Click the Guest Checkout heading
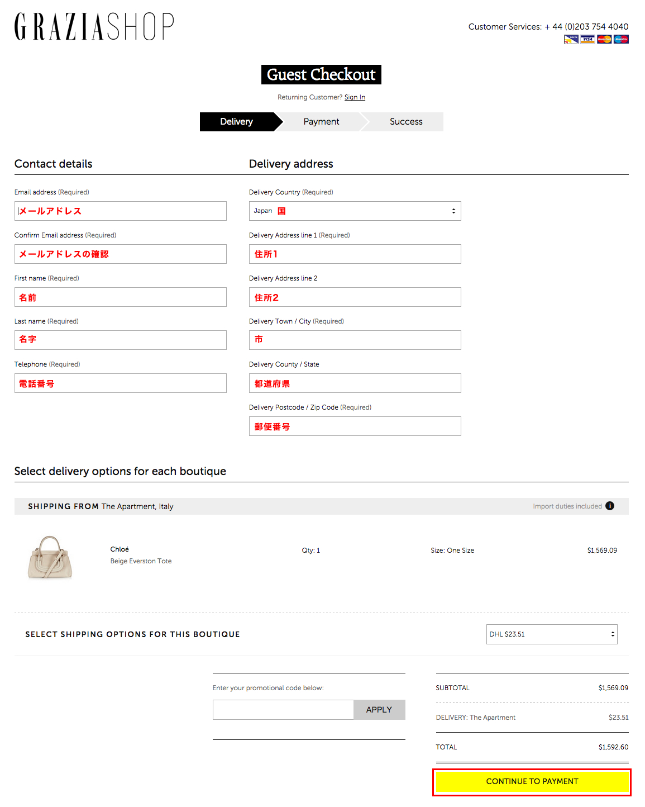The image size is (645, 807). pyautogui.click(x=321, y=74)
